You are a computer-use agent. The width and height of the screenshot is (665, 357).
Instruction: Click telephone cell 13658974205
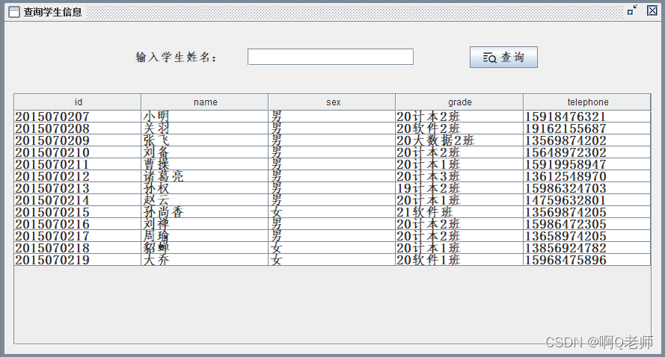coord(587,236)
